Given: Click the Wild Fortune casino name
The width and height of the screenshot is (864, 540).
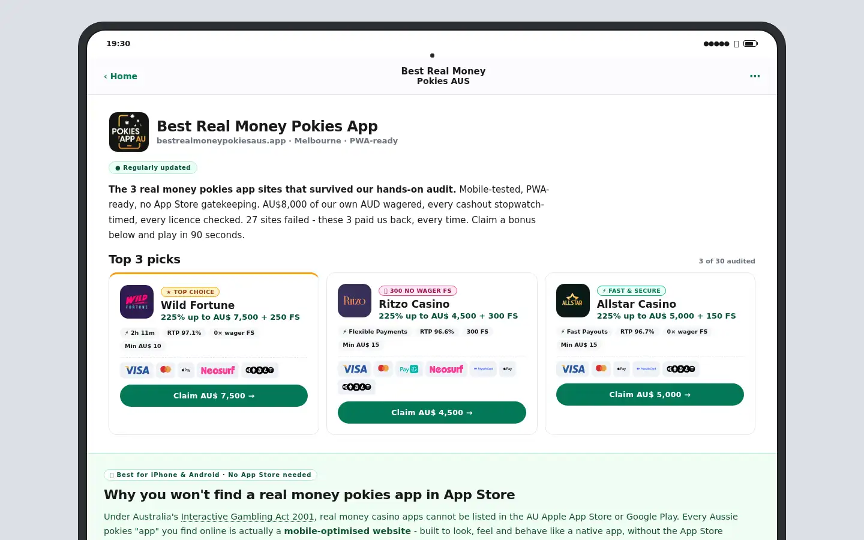Looking at the screenshot, I should click(197, 305).
